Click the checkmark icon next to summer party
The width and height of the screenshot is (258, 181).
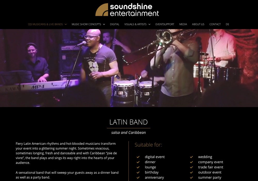[x=191, y=178]
